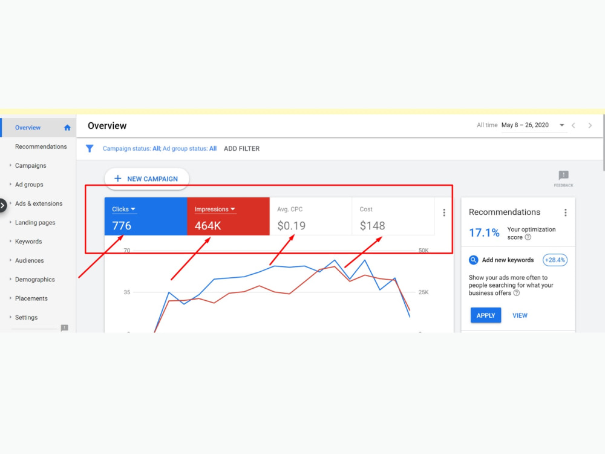Image resolution: width=605 pixels, height=454 pixels.
Task: Open the Recommendations sidebar page
Action: pyautogui.click(x=41, y=146)
